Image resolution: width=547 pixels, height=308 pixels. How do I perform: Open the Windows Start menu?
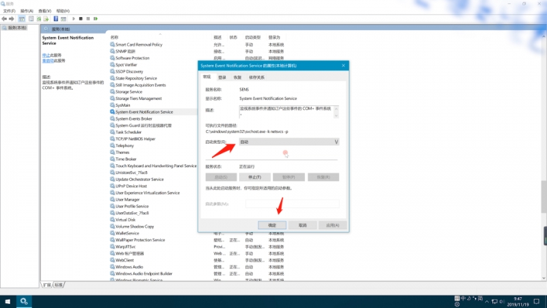coord(8,301)
